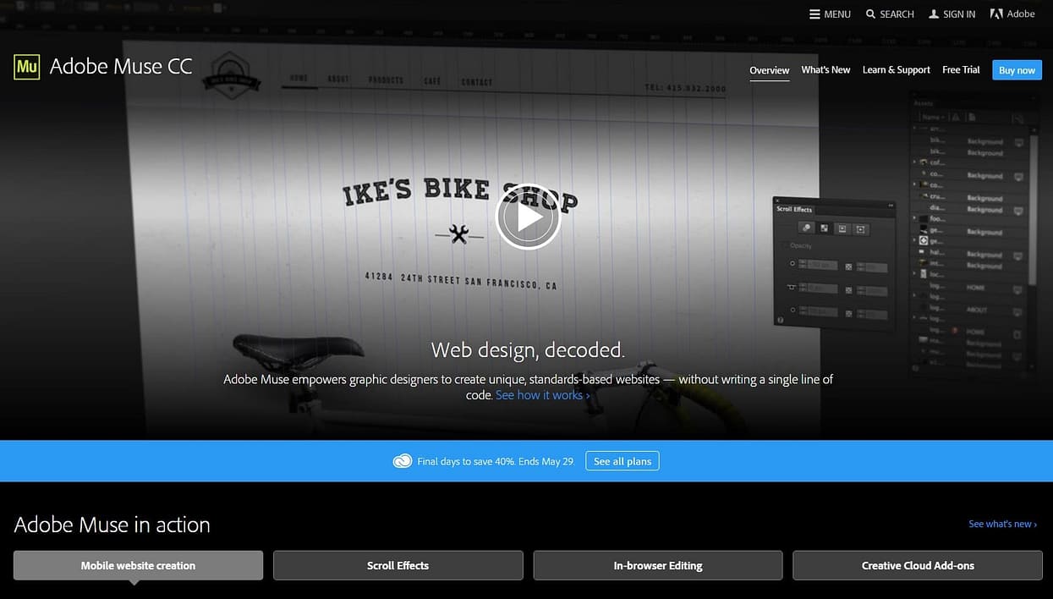The height and width of the screenshot is (599, 1053).
Task: Open the hamburger MENU icon
Action: click(x=814, y=14)
